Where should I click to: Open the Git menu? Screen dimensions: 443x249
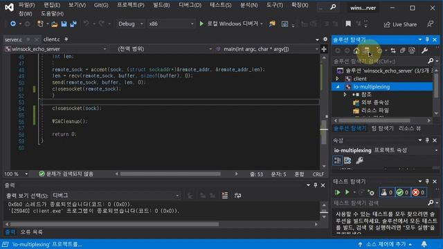(101, 5)
